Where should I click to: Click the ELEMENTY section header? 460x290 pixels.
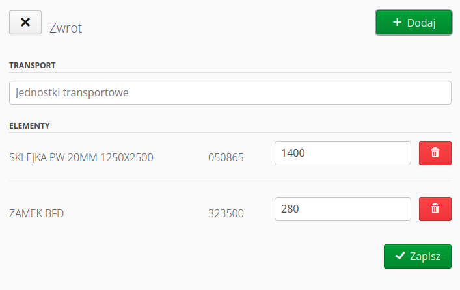click(30, 125)
